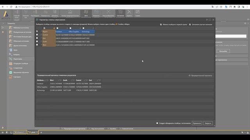Toggle the Office Supplies column checkbox
The height and width of the screenshot is (140, 250).
click(x=70, y=28)
